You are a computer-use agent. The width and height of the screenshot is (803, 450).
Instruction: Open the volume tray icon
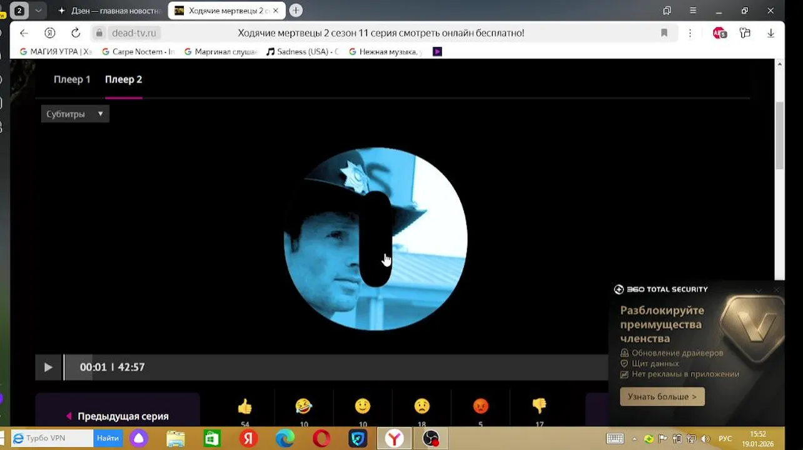tap(705, 439)
